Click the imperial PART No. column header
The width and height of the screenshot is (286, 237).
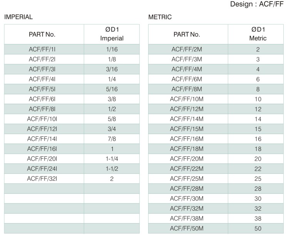42,34
